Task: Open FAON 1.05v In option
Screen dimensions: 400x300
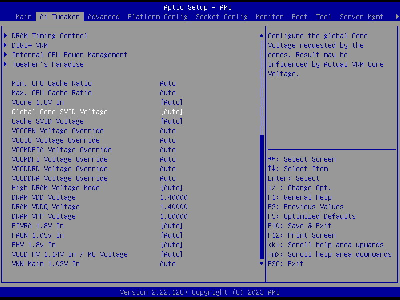Action: pyautogui.click(x=172, y=235)
